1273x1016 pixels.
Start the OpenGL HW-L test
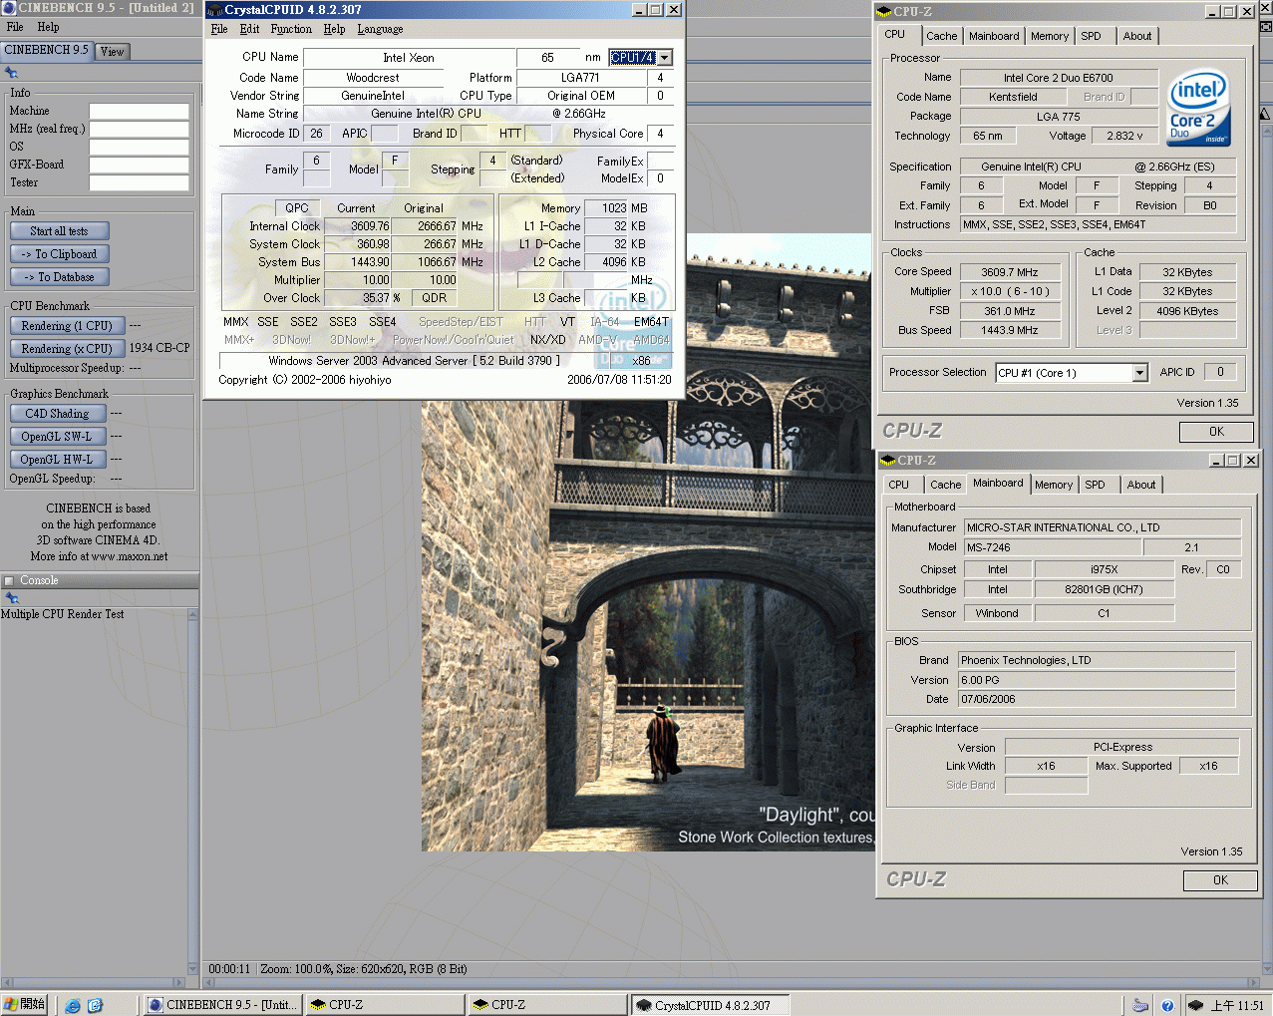[x=58, y=460]
